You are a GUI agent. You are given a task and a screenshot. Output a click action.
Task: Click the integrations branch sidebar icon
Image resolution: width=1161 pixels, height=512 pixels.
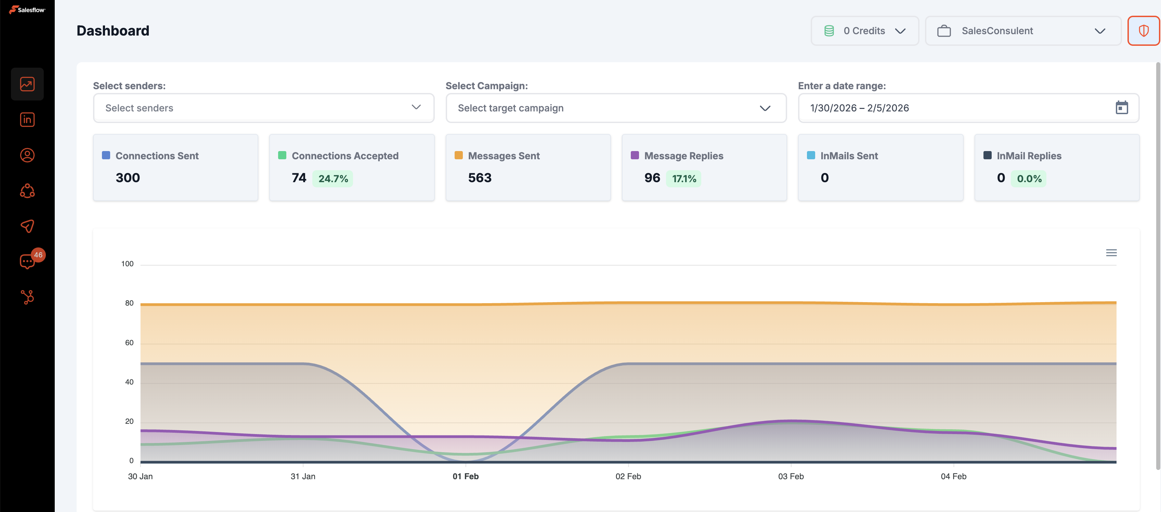[x=27, y=297]
